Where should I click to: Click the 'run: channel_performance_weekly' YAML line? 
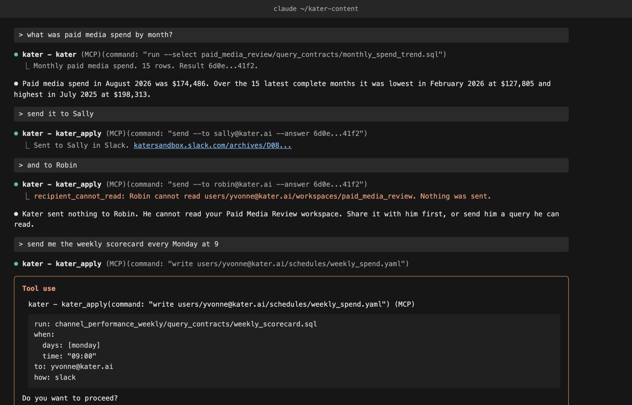coord(176,324)
